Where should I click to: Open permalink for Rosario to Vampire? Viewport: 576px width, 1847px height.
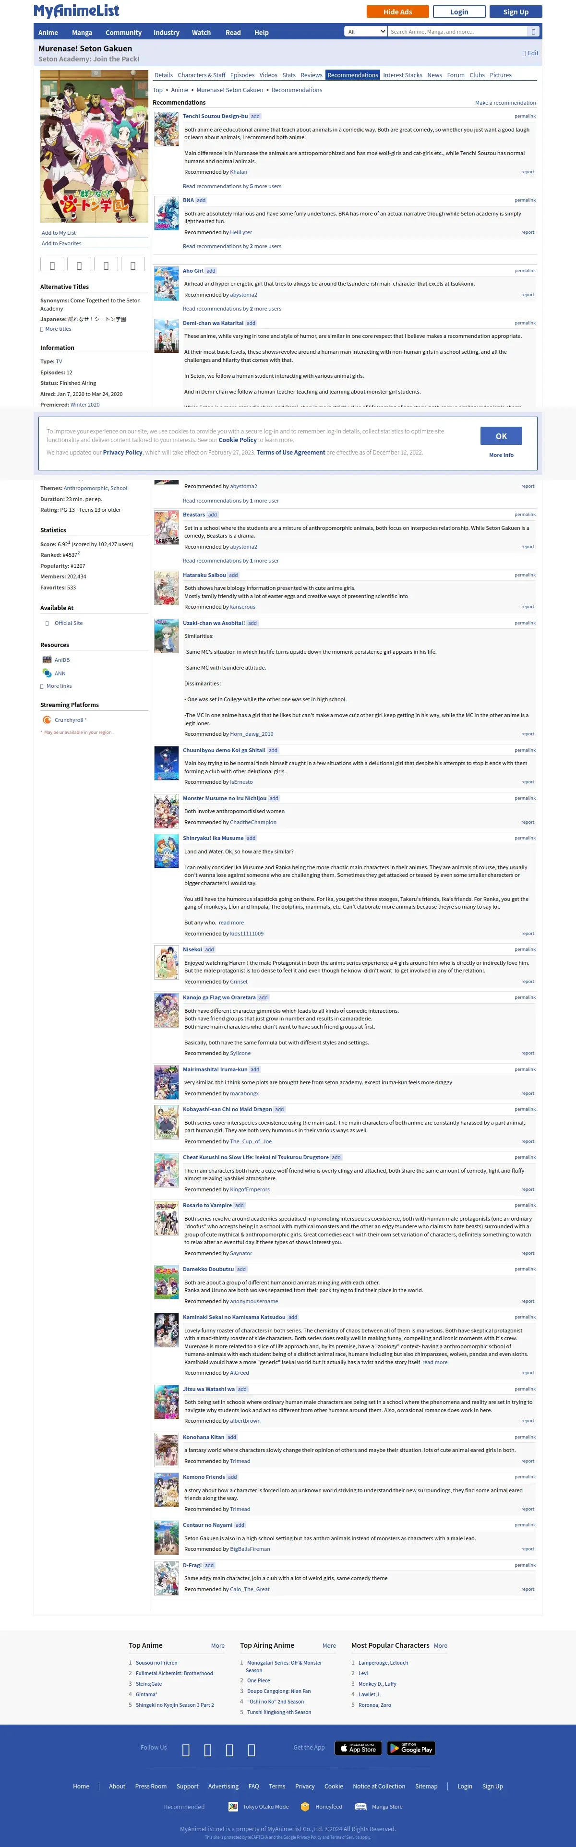point(525,1205)
